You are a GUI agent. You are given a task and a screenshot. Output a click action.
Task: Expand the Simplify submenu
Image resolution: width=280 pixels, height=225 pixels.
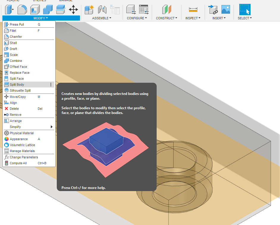29,127
